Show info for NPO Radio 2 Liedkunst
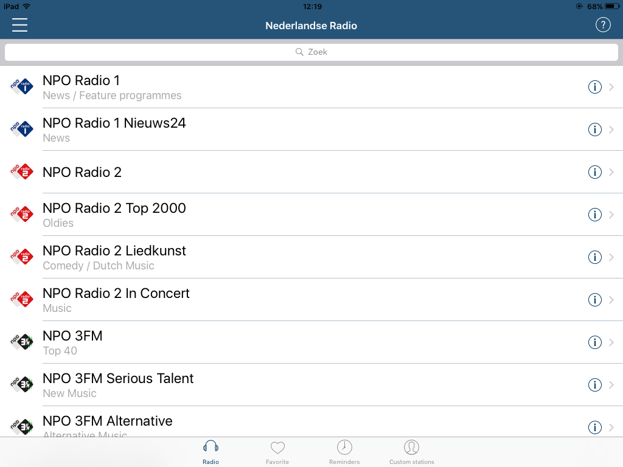The image size is (623, 467). pos(594,257)
